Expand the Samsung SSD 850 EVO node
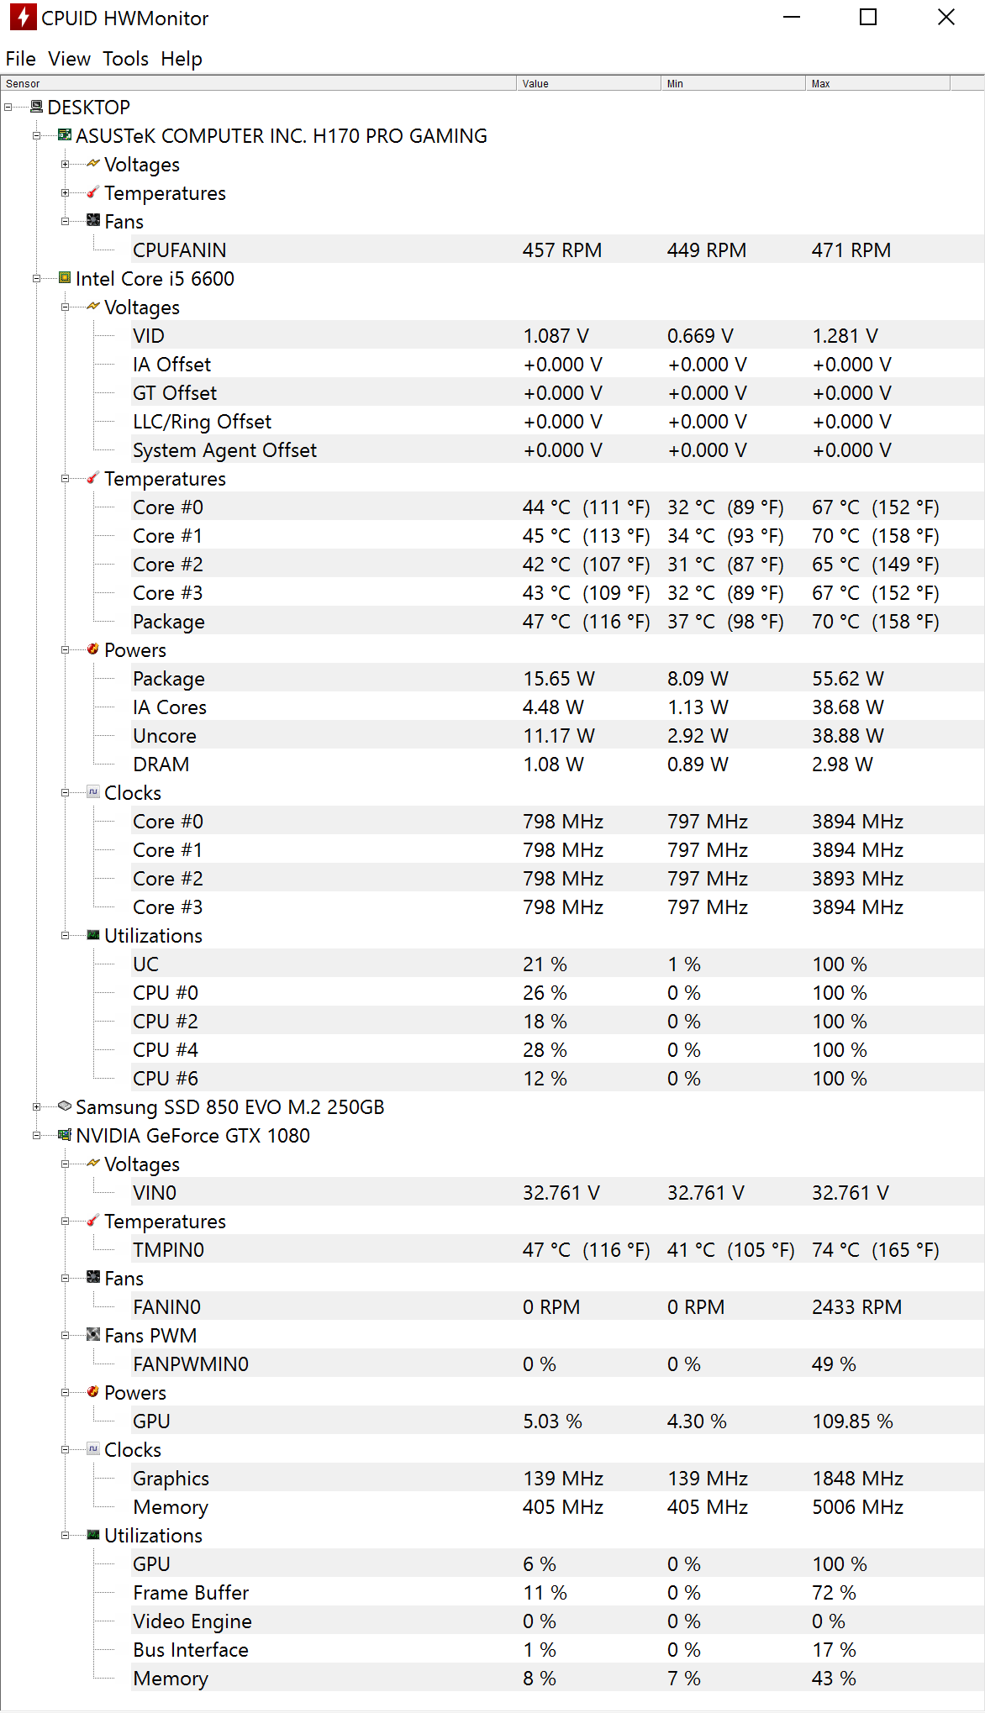The image size is (985, 1713). pyautogui.click(x=37, y=1107)
